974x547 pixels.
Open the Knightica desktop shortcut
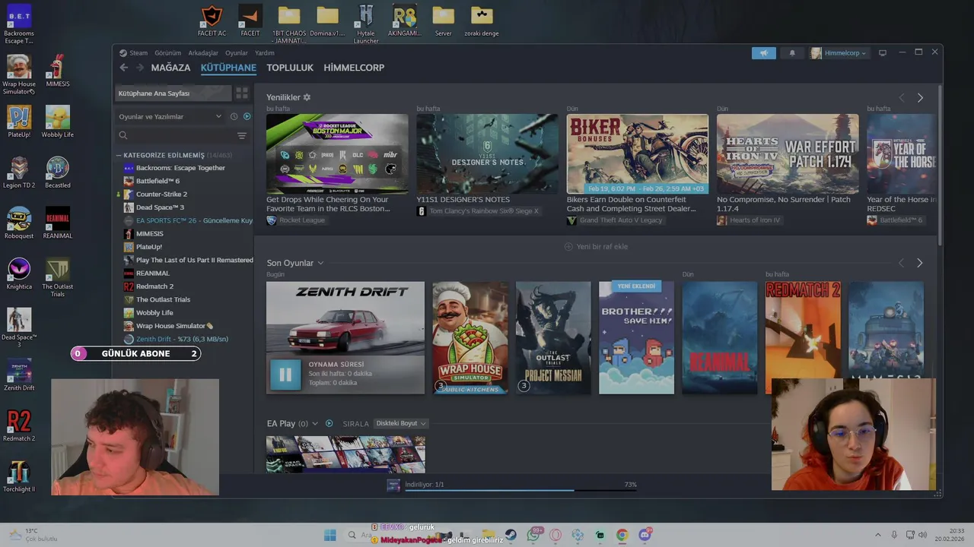tap(19, 273)
